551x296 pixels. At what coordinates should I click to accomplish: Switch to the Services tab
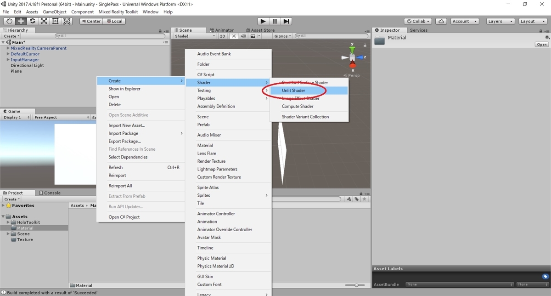(x=419, y=30)
